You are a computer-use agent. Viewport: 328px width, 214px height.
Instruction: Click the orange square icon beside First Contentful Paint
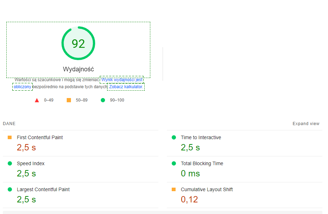[10, 137]
